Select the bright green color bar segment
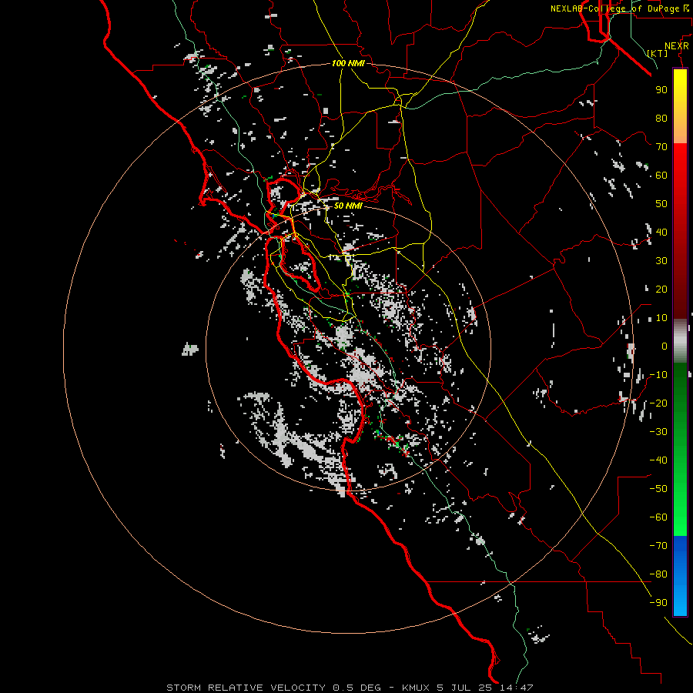 tap(680, 508)
